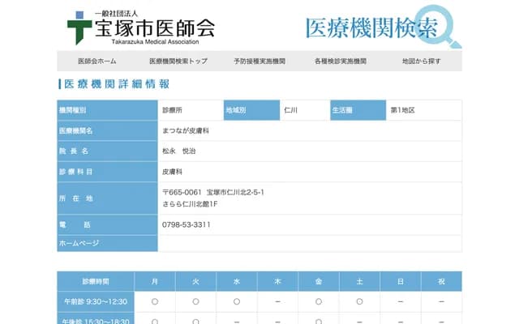This screenshot has height=324, width=519.
Task: Open the 医師会ホーム menu item
Action: (x=97, y=62)
